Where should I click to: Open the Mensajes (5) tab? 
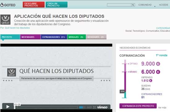[77, 37]
